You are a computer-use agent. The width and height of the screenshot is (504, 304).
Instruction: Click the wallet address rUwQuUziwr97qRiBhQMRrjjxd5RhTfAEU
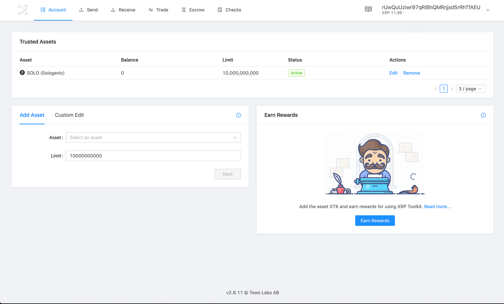coord(431,7)
